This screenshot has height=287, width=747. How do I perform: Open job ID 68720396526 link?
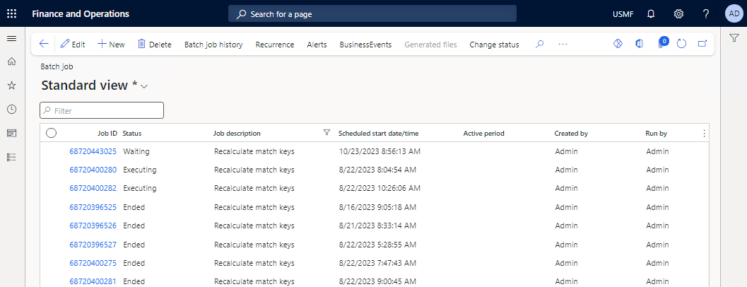click(93, 225)
